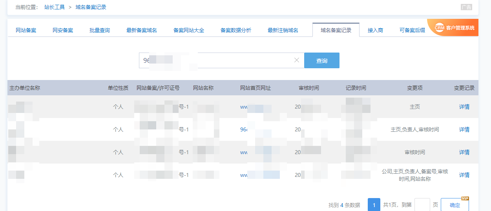Click the 网站首页网址 column header
This screenshot has height=211, width=491.
(x=256, y=88)
